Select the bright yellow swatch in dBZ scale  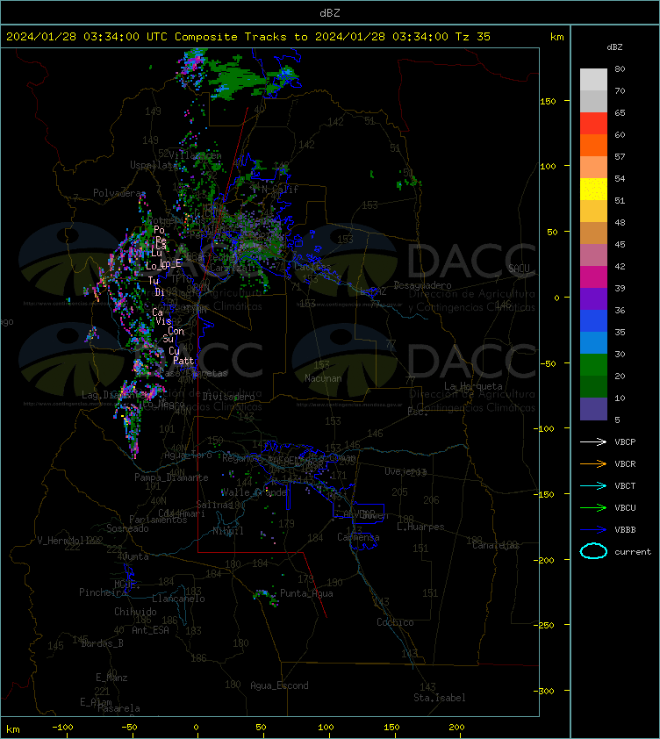click(593, 189)
